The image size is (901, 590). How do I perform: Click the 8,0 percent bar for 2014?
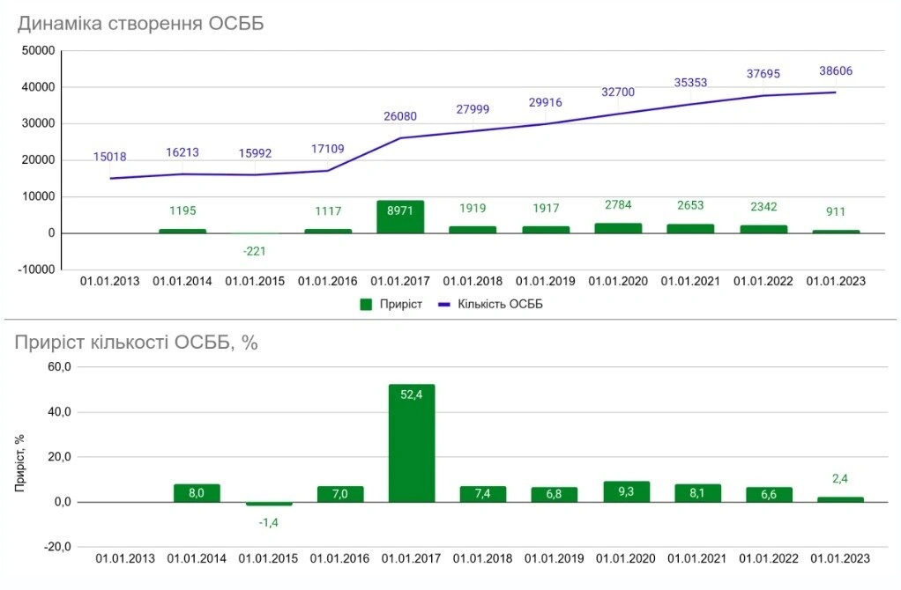[197, 493]
